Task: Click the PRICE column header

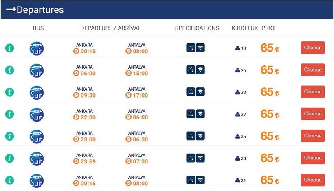Action: (x=269, y=28)
